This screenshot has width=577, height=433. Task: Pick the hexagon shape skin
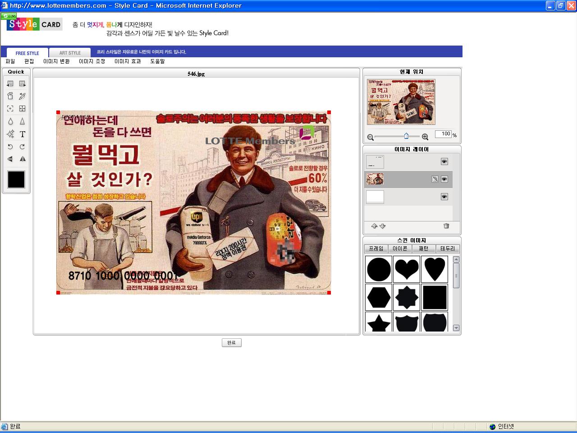tap(379, 297)
